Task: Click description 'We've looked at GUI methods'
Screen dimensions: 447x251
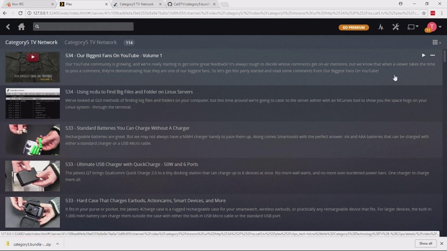Action: (246, 104)
